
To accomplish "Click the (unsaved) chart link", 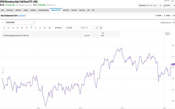I will [x=22, y=16].
